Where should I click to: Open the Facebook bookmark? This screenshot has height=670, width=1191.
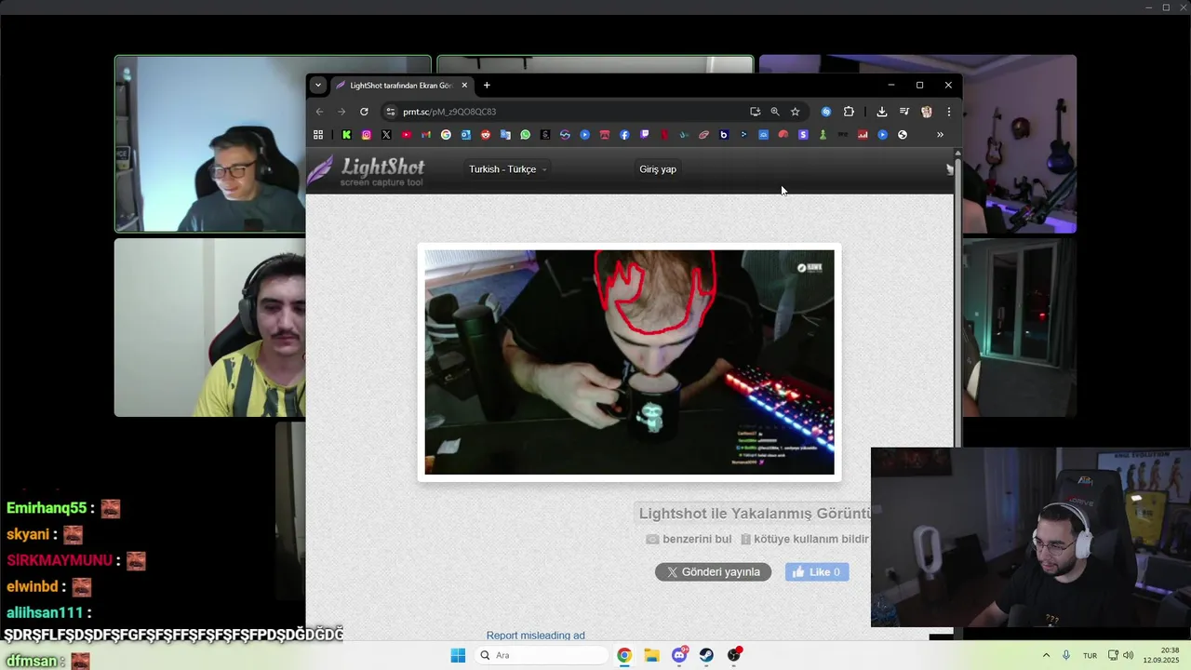click(624, 135)
